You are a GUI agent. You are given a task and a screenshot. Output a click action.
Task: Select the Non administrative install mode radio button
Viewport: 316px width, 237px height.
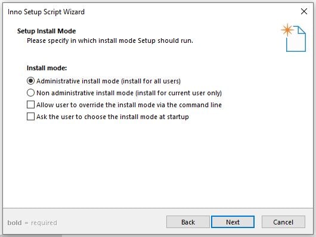point(30,93)
